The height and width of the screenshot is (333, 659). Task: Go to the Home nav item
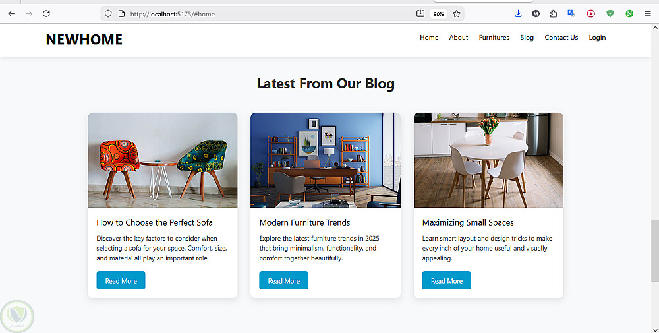click(429, 38)
